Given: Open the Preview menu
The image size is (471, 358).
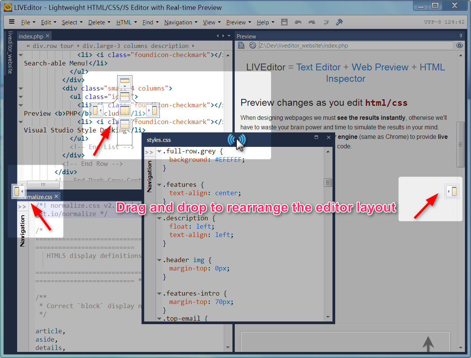Looking at the screenshot, I should [239, 22].
